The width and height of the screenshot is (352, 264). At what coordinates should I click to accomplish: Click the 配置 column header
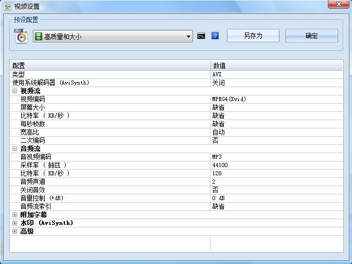tap(110, 65)
